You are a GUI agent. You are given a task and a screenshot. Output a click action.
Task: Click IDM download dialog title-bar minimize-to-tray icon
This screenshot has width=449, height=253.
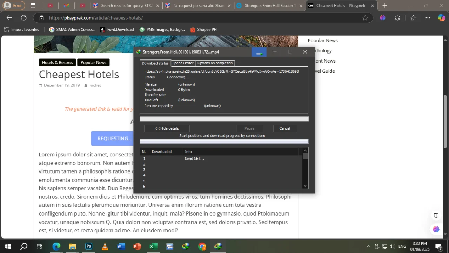click(259, 52)
